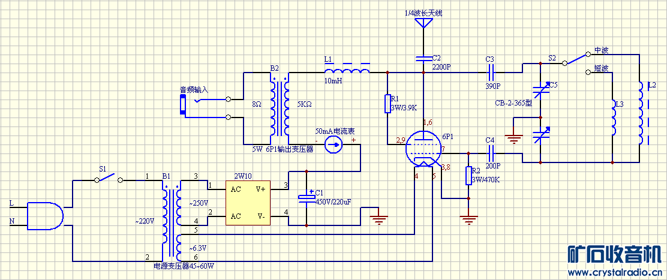Select the R2 resistor symbol

click(468, 175)
